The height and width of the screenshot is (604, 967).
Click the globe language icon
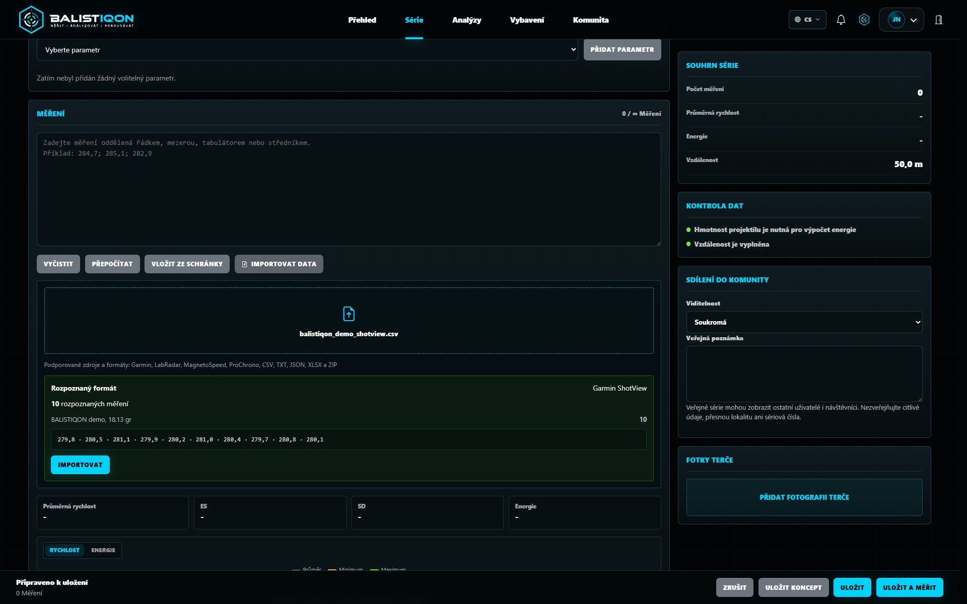tap(798, 20)
